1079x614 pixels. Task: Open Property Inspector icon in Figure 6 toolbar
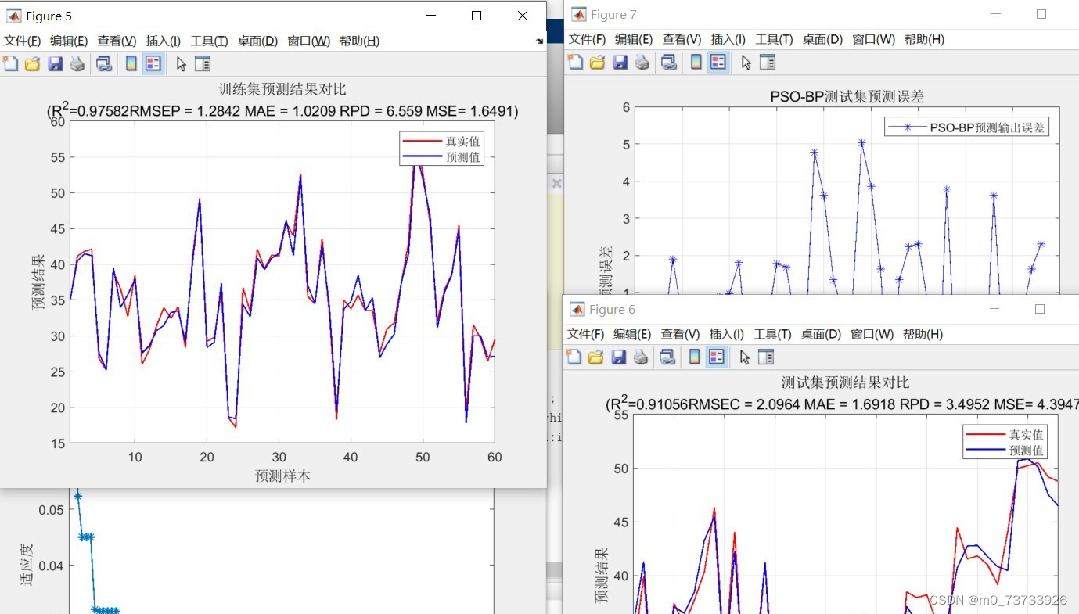click(x=766, y=357)
